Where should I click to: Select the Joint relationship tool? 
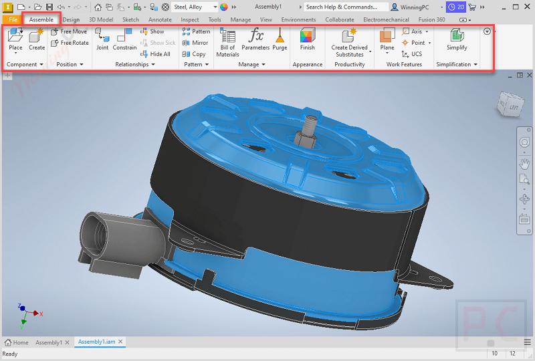coord(102,39)
